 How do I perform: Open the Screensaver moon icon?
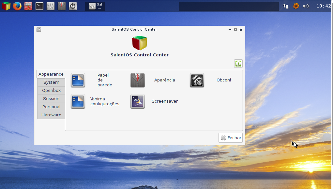[138, 101]
